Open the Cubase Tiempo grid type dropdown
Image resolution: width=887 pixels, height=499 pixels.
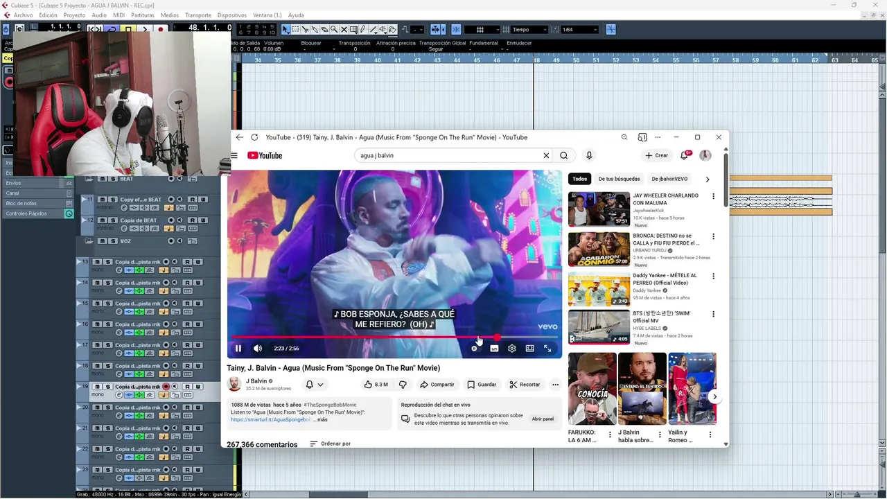pos(529,30)
